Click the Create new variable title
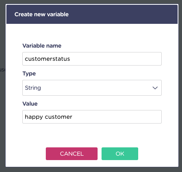The height and width of the screenshot is (172, 182). click(x=41, y=14)
